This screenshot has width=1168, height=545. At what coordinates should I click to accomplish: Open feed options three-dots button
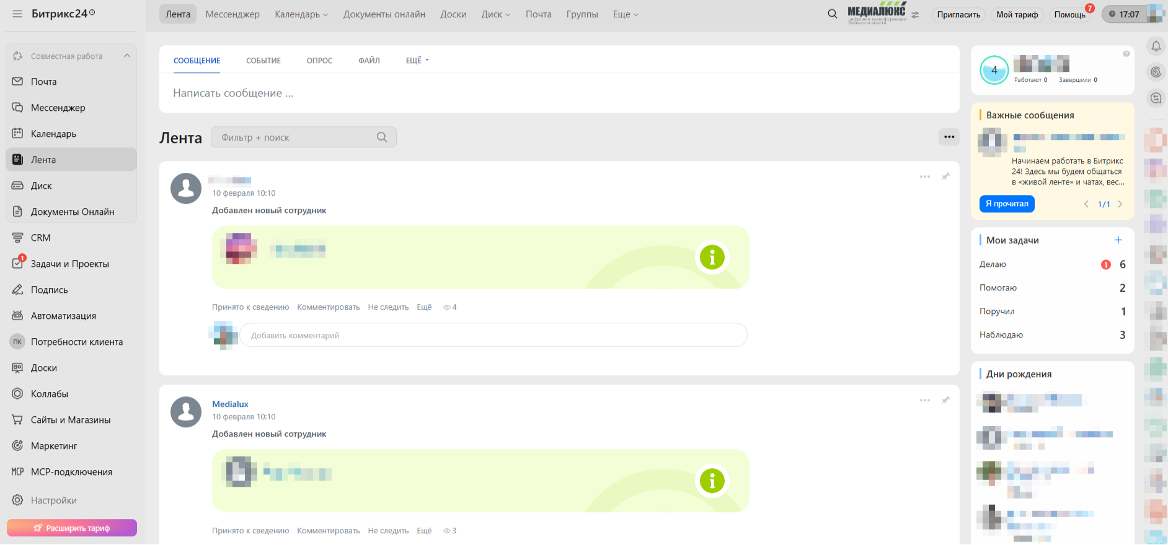[949, 137]
